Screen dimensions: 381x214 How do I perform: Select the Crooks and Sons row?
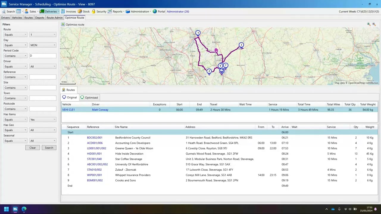(x=220, y=180)
